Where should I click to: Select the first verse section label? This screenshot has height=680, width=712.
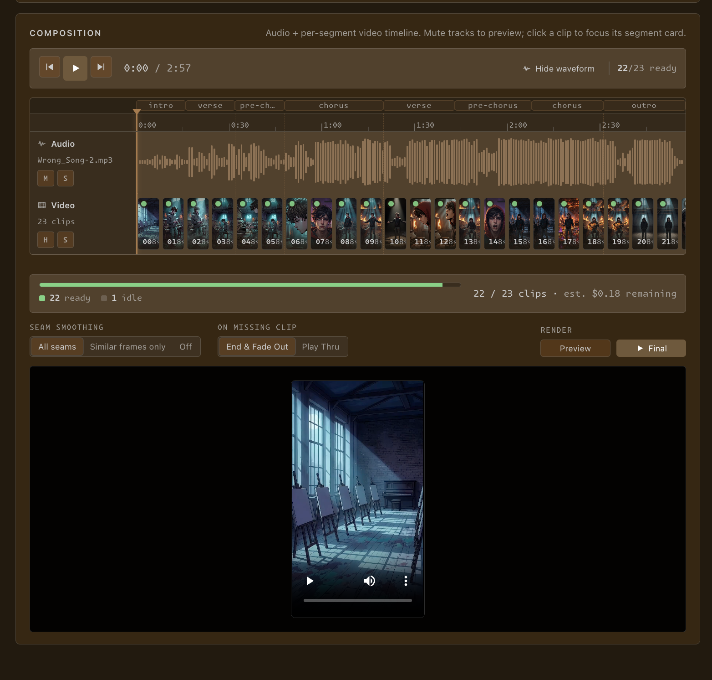click(x=210, y=105)
